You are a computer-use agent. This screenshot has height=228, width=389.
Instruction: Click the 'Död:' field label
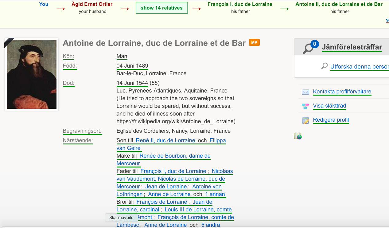[68, 83]
